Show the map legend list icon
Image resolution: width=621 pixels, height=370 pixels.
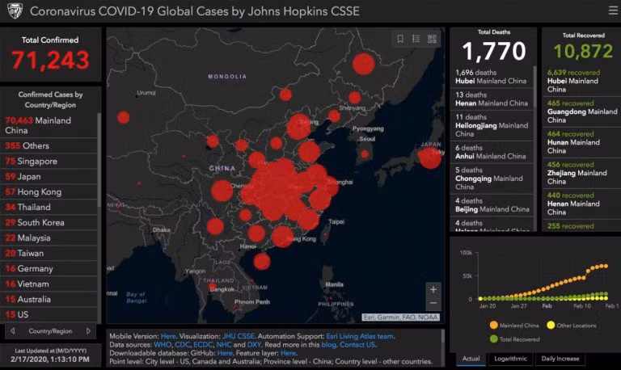pyautogui.click(x=416, y=39)
